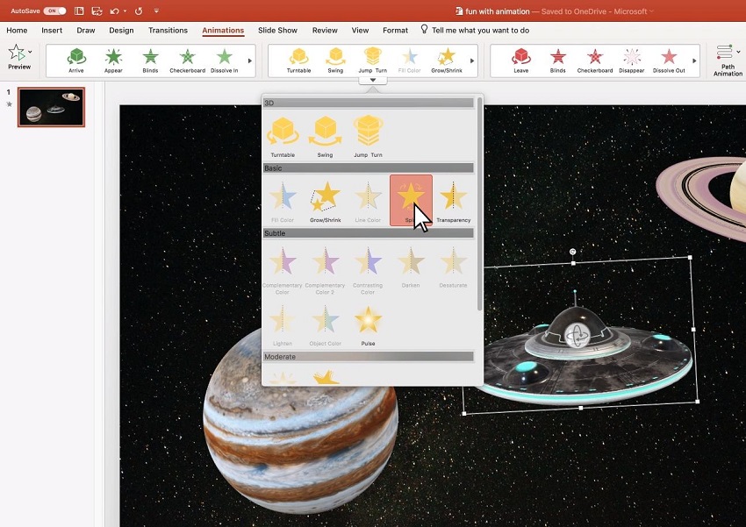746x527 pixels.
Task: Click the Preview animation star button
Action: (x=18, y=57)
